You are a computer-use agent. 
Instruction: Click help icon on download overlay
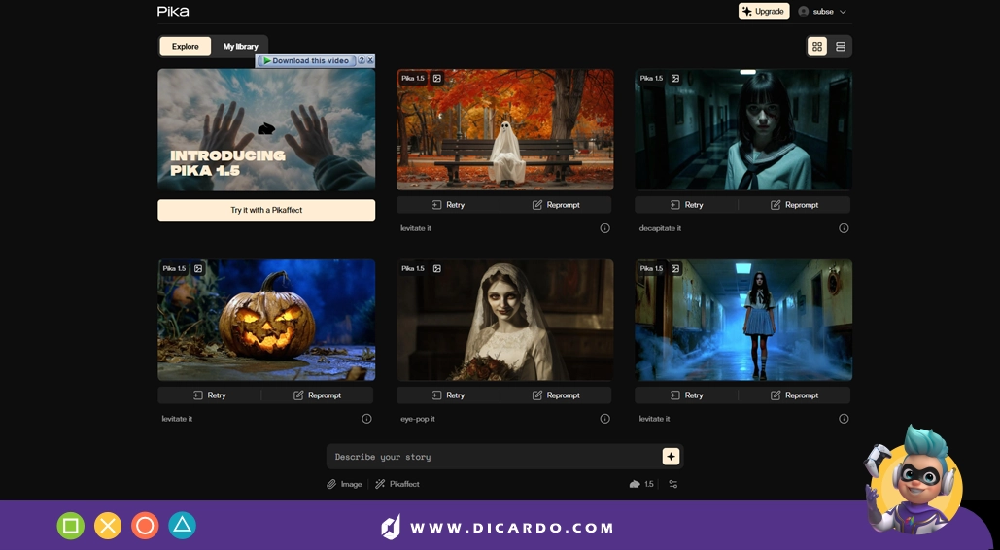361,60
